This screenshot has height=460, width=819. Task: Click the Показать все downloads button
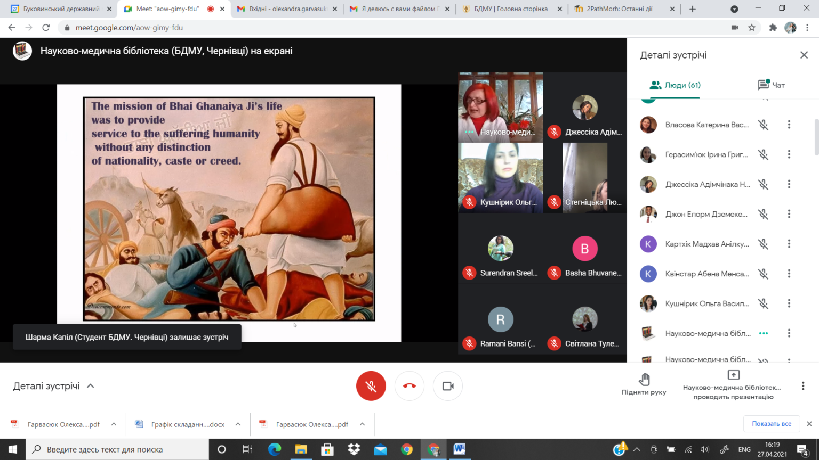pos(771,424)
